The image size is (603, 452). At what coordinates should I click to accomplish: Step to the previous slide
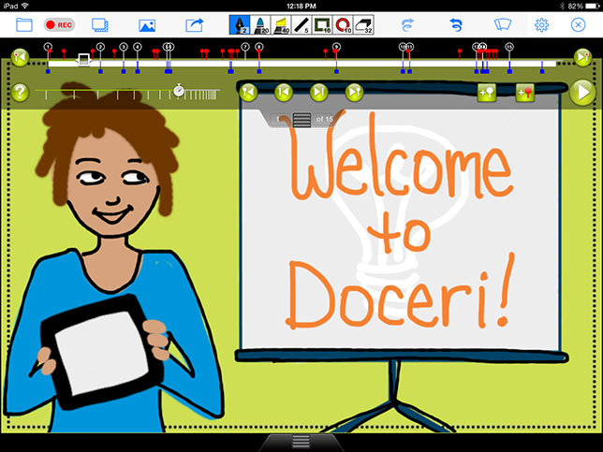click(284, 93)
